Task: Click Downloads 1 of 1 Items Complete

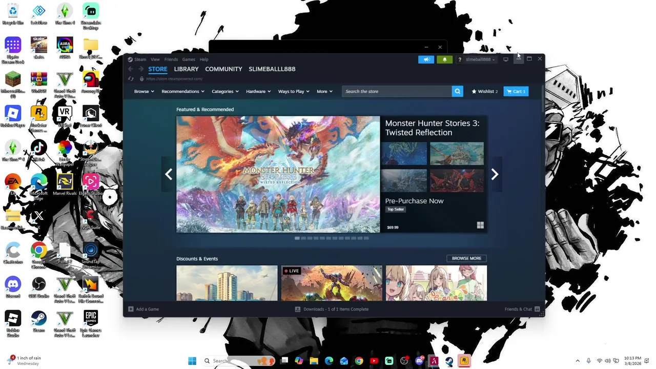Action: pos(336,309)
